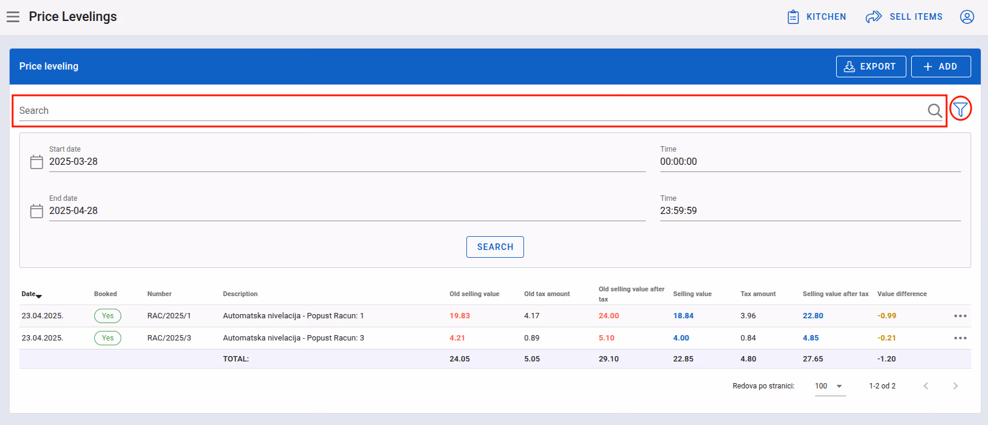Sort by Value difference column header
The image size is (988, 425).
coord(902,294)
